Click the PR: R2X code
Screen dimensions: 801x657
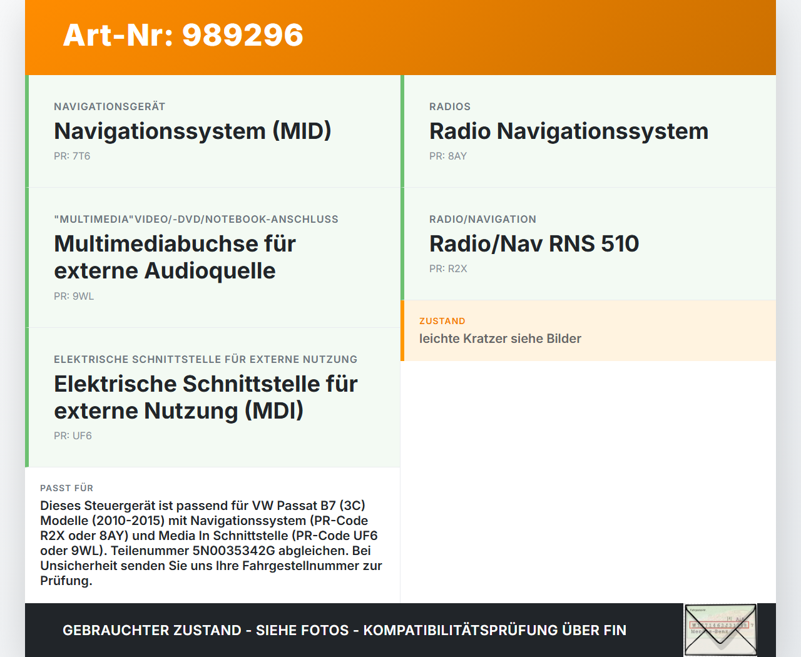click(448, 269)
